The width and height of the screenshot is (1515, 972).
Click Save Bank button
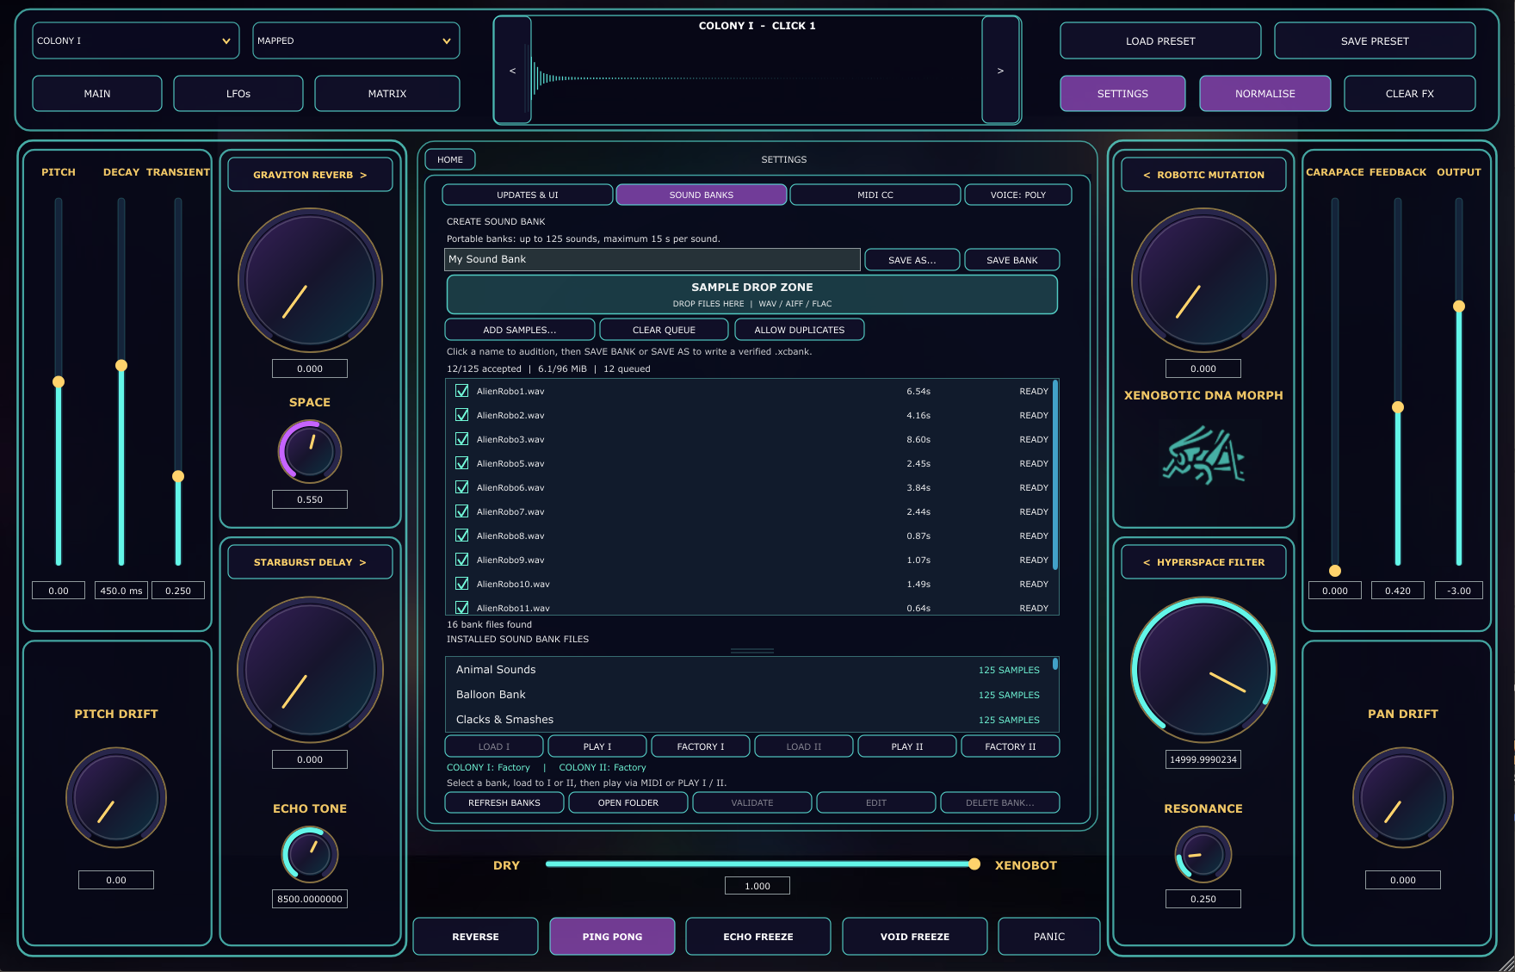click(x=1012, y=260)
